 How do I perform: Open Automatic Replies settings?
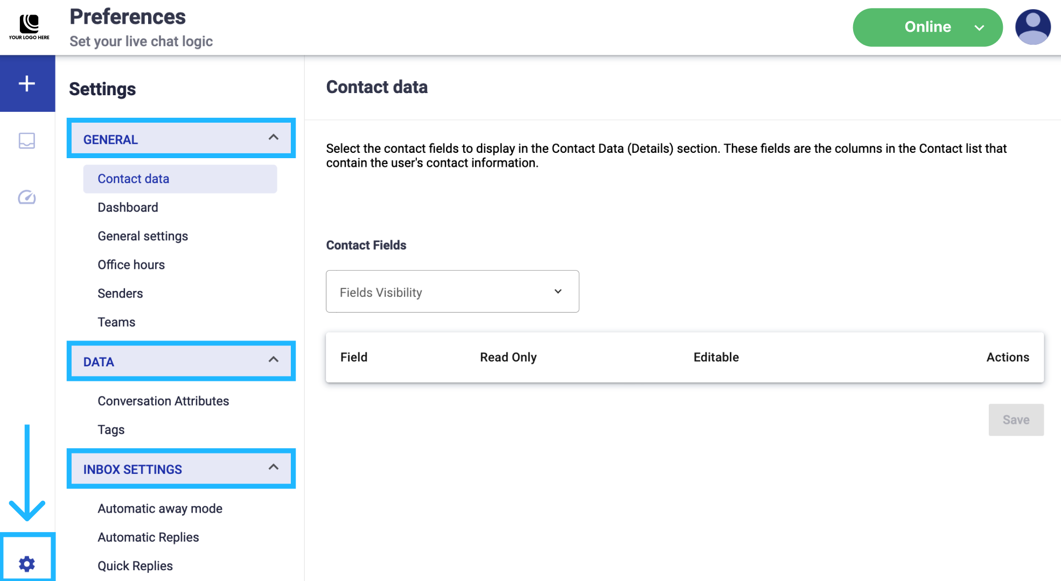click(x=148, y=537)
